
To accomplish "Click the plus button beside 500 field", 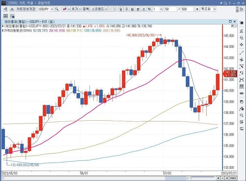I will coord(197,9).
